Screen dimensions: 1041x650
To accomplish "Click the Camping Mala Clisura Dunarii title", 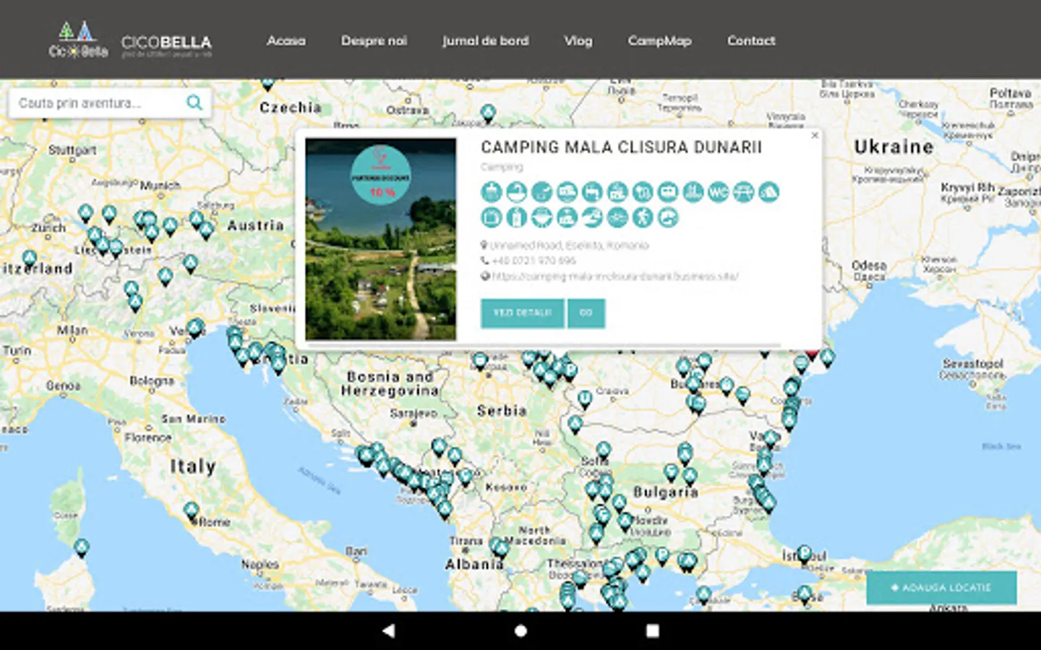I will point(622,147).
